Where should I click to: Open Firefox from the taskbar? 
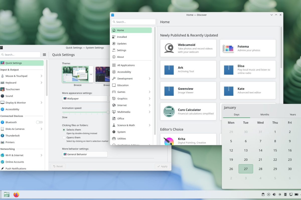16,194
